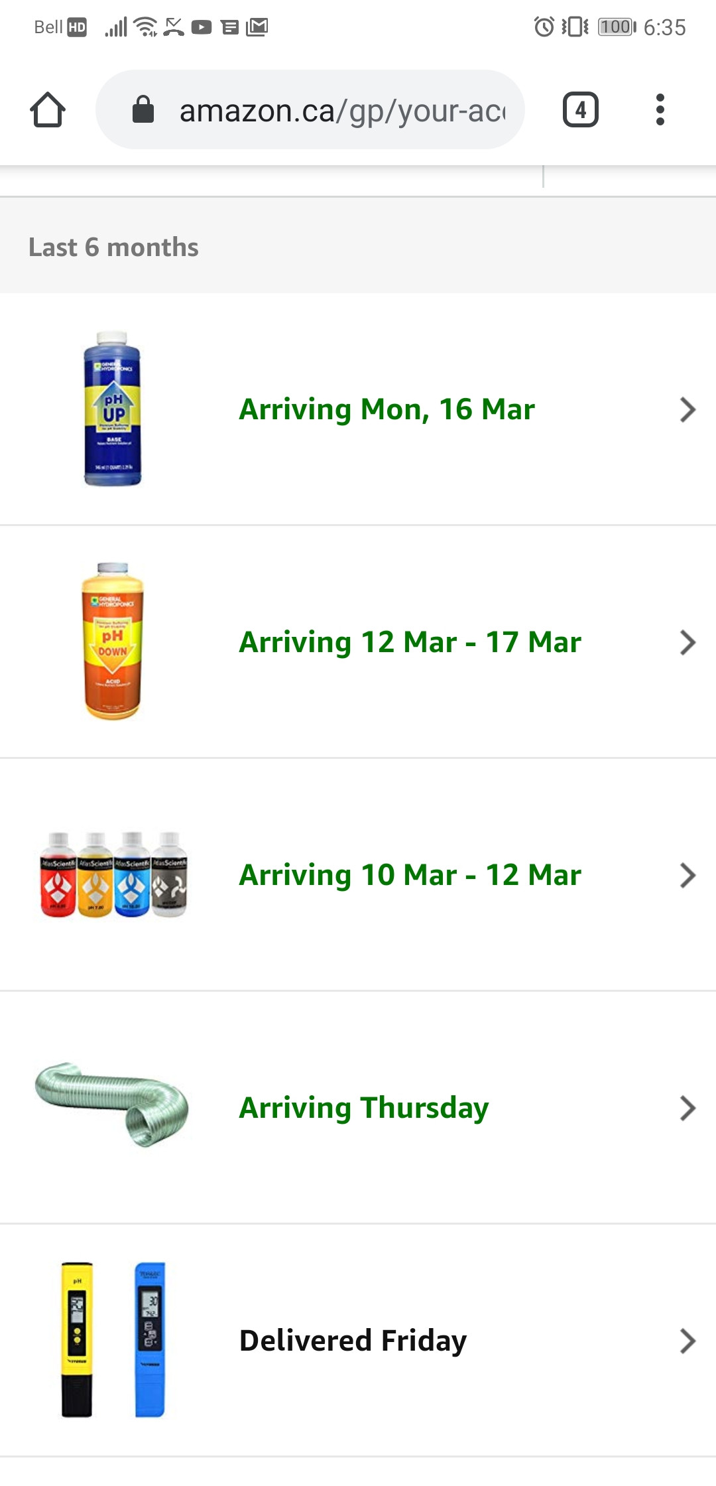Screen dimensions: 716x1486
Task: Expand the 12 Mar - 17 Mar order chevron
Action: click(x=687, y=642)
